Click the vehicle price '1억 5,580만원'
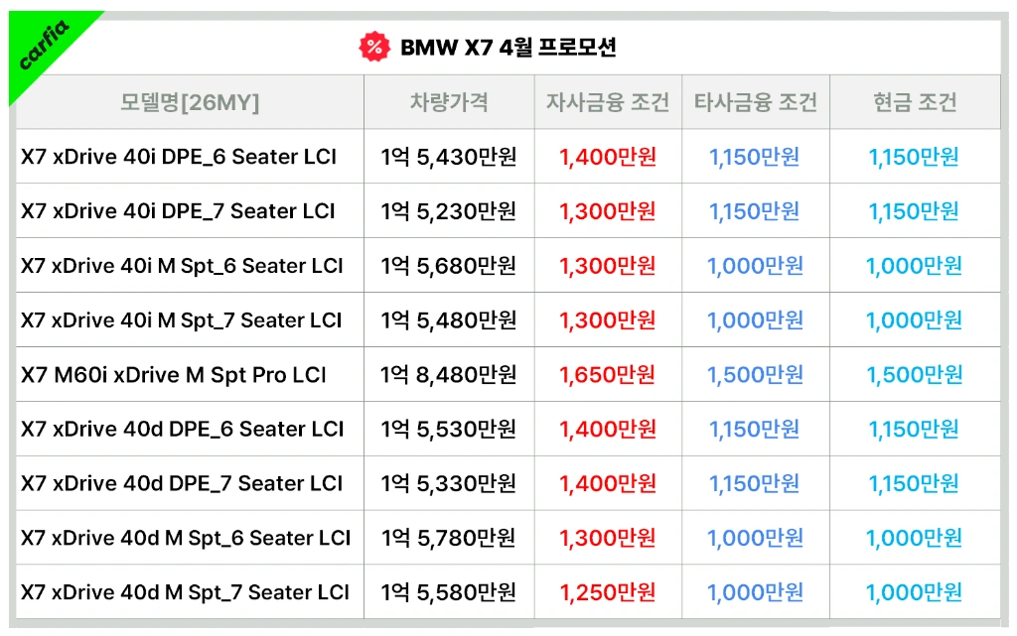Viewport: 1017px width, 636px height. pyautogui.click(x=449, y=592)
